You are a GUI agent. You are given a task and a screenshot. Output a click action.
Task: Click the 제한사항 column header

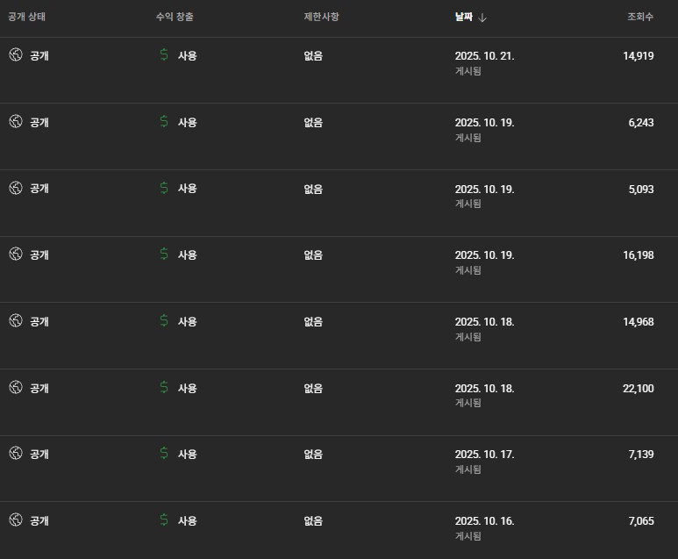point(320,17)
